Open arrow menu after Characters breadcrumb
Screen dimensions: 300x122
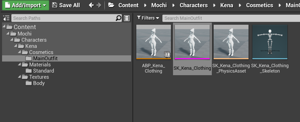214,5
